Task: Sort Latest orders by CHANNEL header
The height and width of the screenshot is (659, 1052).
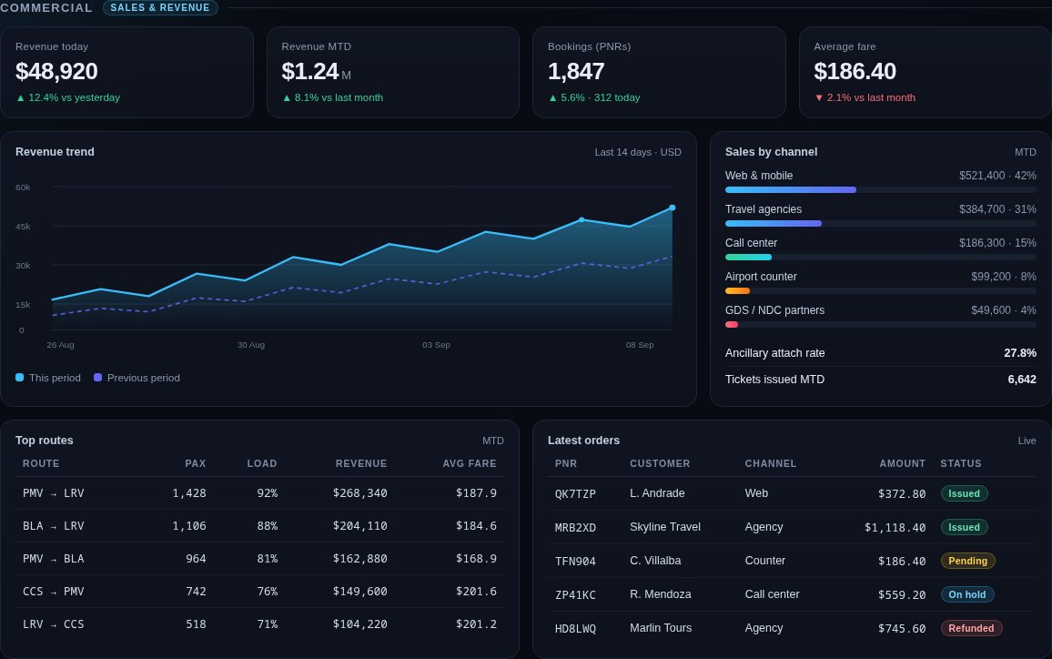Action: tap(770, 463)
